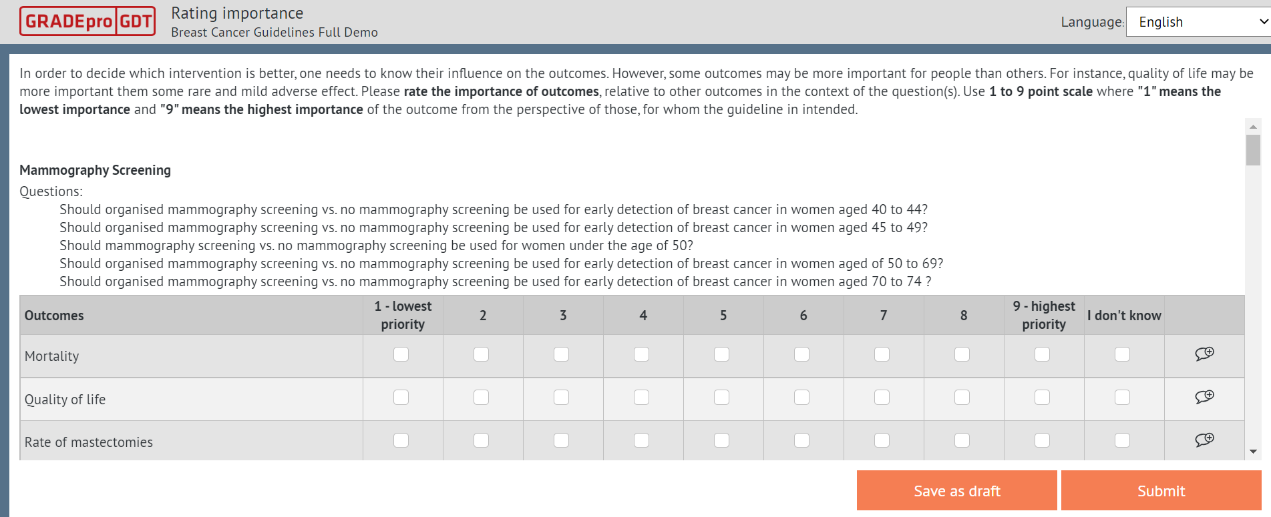Click the Save as draft button
Viewport: 1271px width, 517px height.
[956, 490]
